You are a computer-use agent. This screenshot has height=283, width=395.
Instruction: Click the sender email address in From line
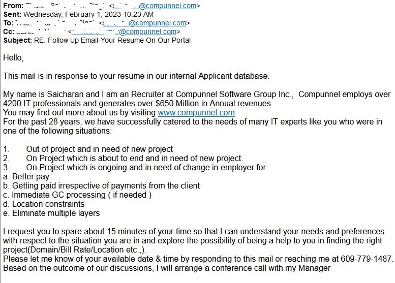pyautogui.click(x=155, y=6)
